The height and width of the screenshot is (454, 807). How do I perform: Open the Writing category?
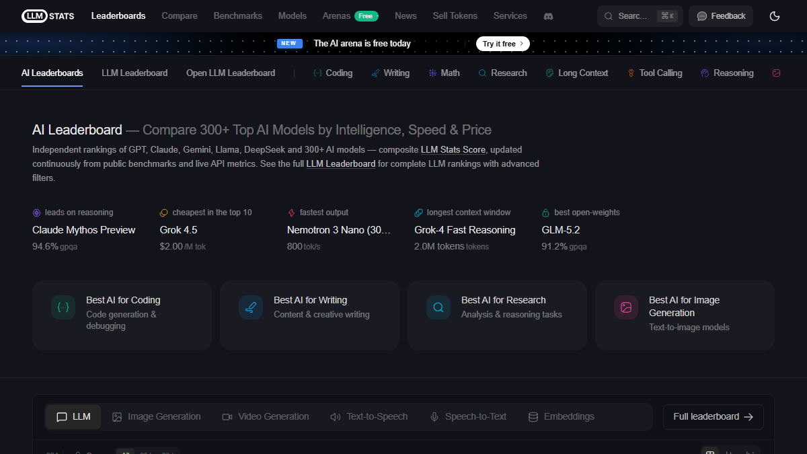390,73
